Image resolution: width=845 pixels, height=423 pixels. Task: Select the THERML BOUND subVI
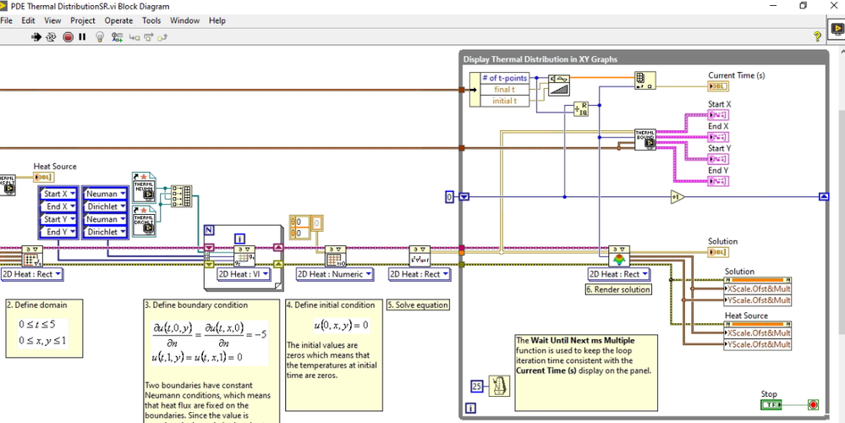645,140
